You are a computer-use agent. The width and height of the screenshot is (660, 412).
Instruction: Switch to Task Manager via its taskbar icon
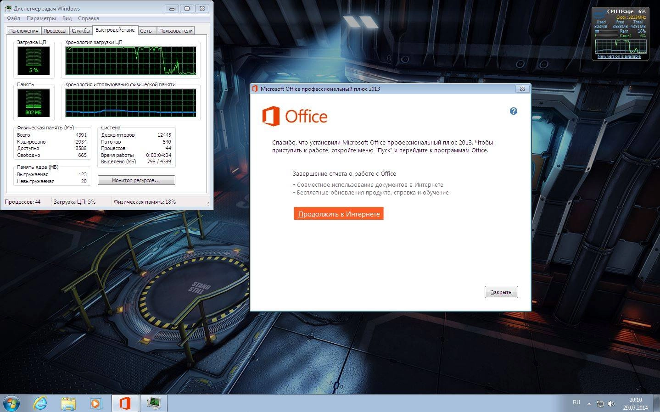(x=153, y=403)
